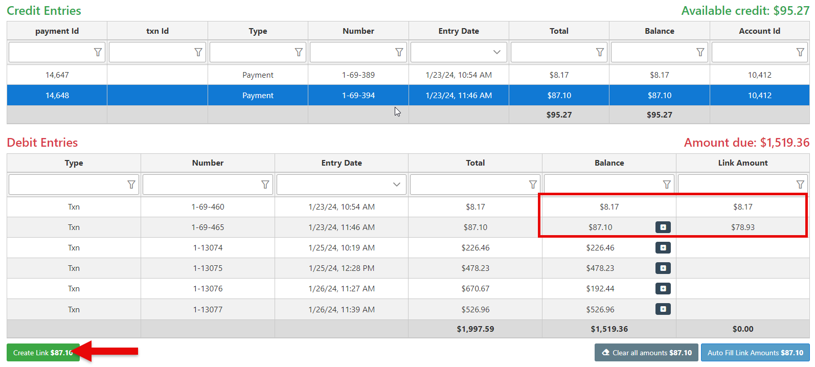
Task: Click Auto Fill Link Amounts button
Action: (755, 353)
